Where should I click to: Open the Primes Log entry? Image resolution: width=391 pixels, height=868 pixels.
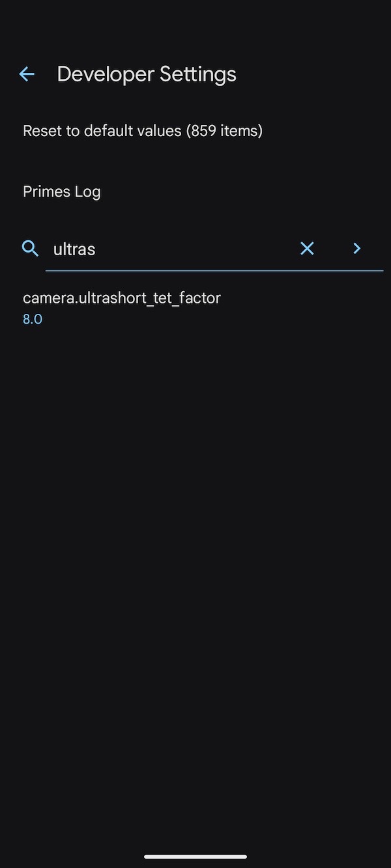click(x=62, y=191)
